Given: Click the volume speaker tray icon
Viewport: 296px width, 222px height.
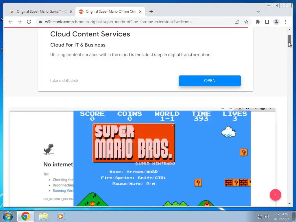Looking at the screenshot, I should click(x=267, y=217).
